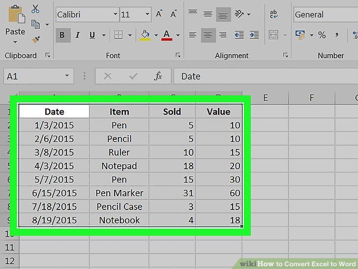Open Underline style dropdown arrow
Image resolution: width=358 pixels, height=269 pixels.
pyautogui.click(x=104, y=35)
